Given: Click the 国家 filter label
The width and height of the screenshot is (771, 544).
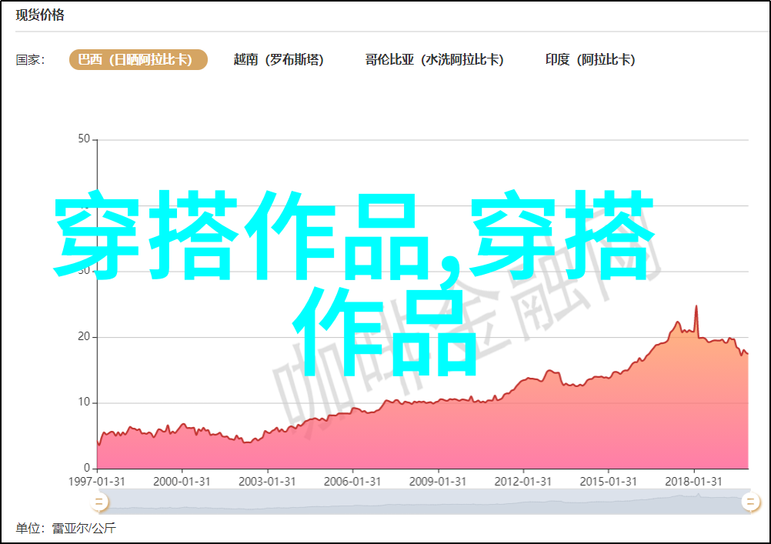Looking at the screenshot, I should [x=30, y=60].
